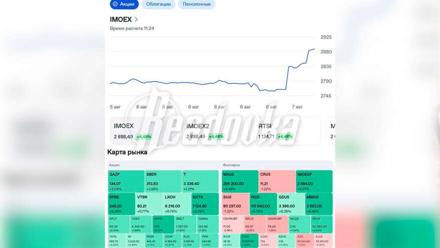
Task: Click the 7 авг point on chart axis
Action: [x=297, y=107]
